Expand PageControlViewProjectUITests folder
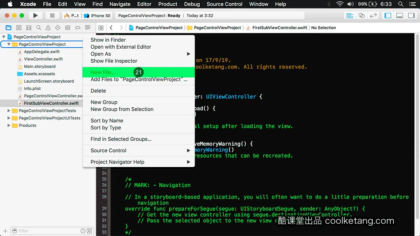The width and height of the screenshot is (420, 236). [9, 118]
